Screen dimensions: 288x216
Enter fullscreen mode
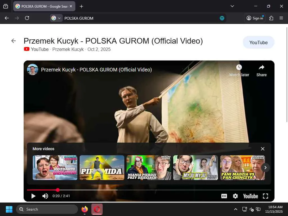point(265,196)
